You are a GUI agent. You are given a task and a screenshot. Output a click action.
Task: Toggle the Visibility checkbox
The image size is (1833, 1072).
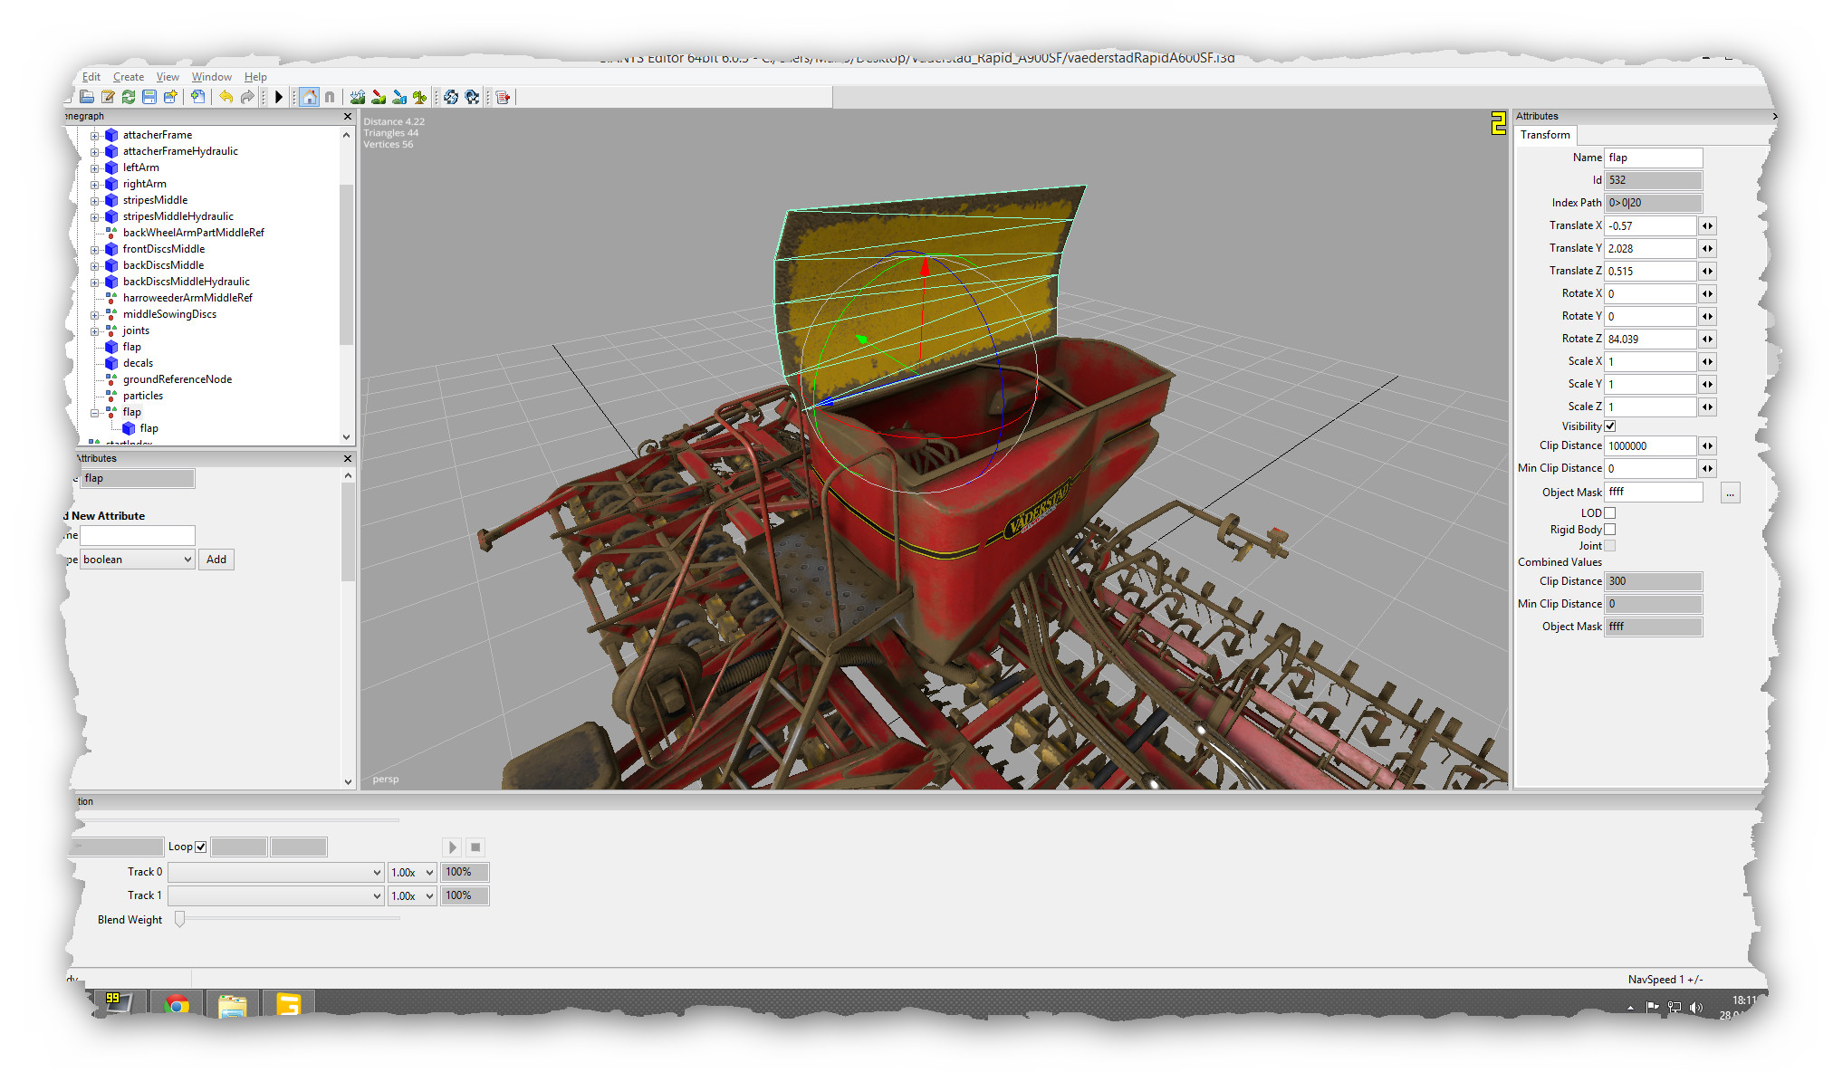[x=1610, y=426]
